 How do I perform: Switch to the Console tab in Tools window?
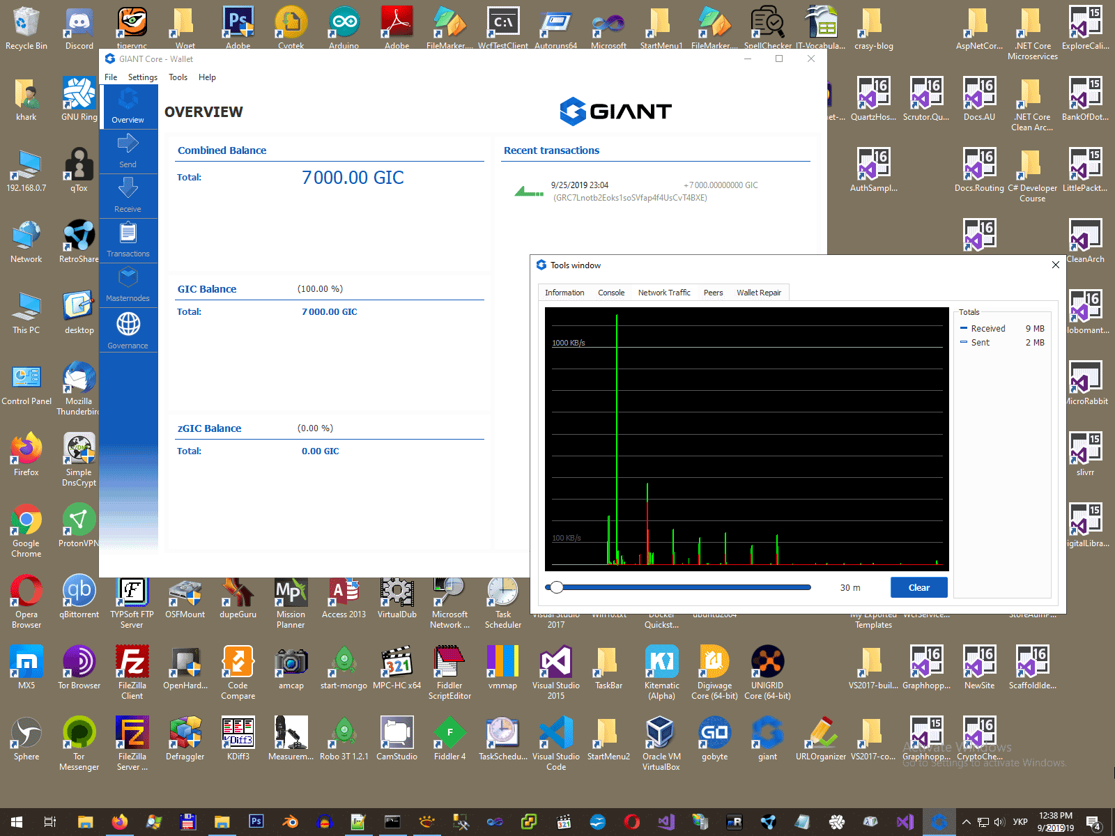[611, 293]
